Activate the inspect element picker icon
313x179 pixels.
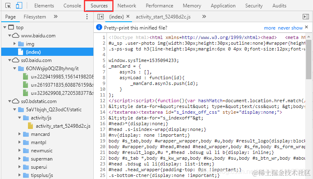click(8, 6)
